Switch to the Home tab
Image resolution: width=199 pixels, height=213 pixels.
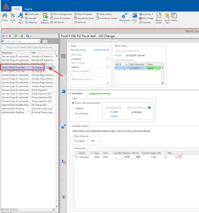(17, 9)
